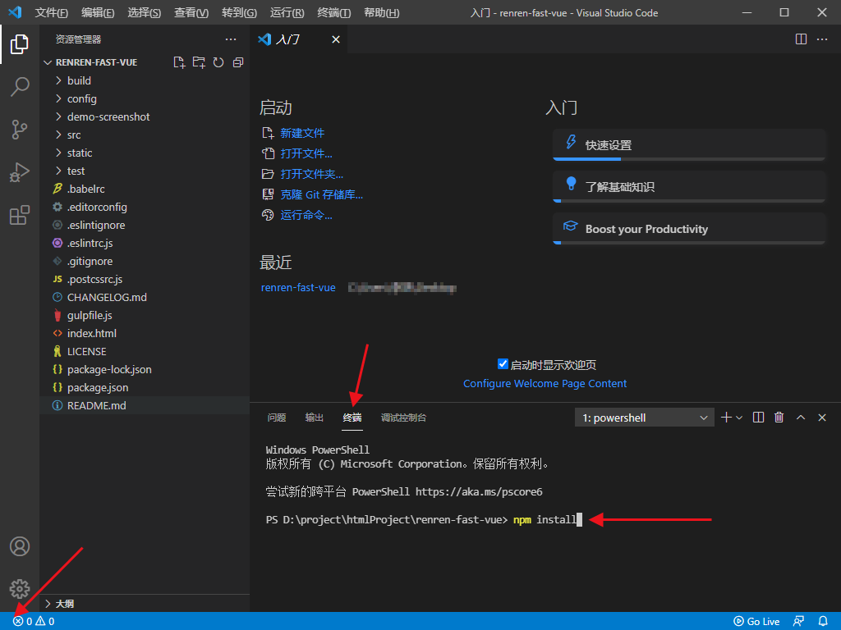Open editor more actions ellipsis
841x630 pixels.
[821, 39]
